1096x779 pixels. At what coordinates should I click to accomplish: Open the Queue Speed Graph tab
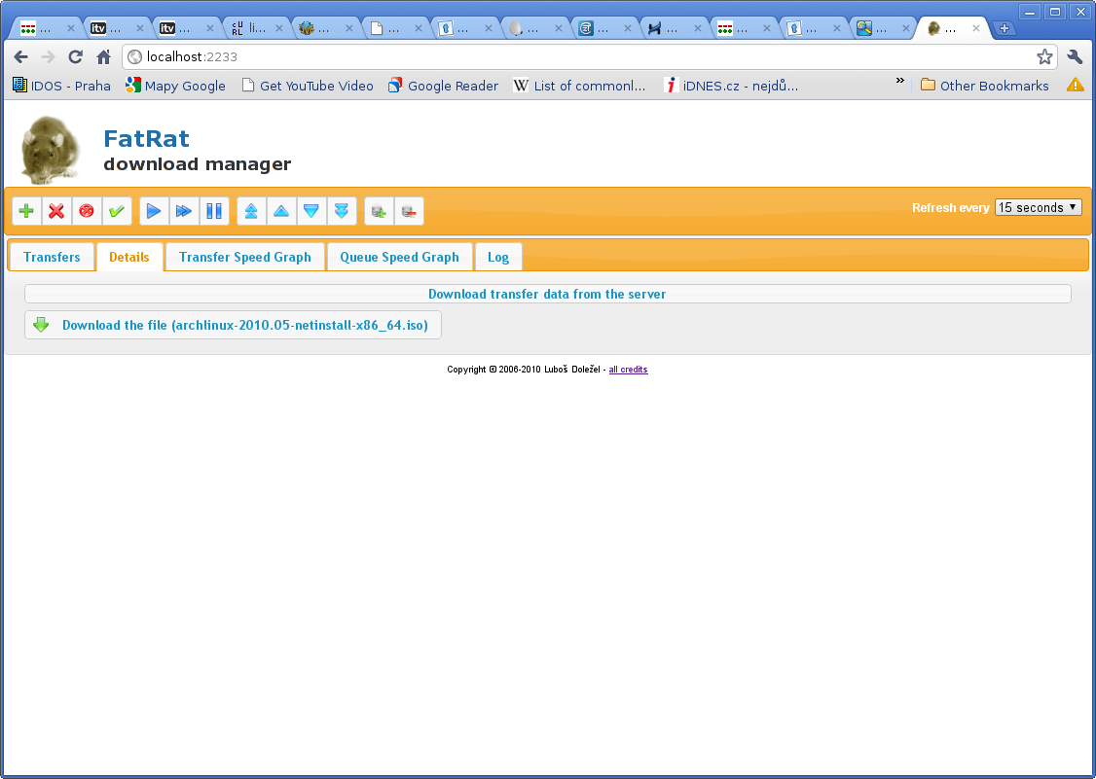399,257
